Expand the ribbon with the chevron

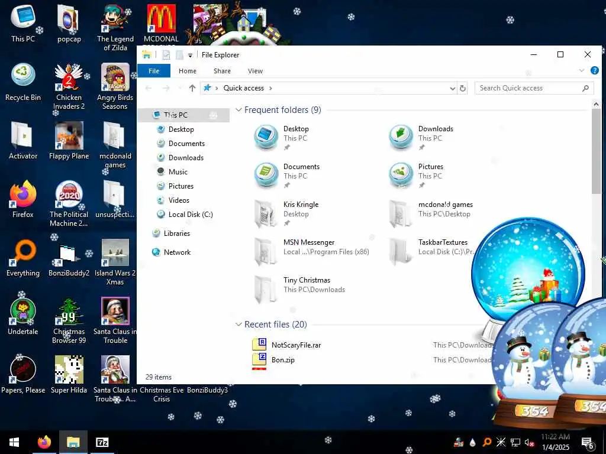point(581,70)
